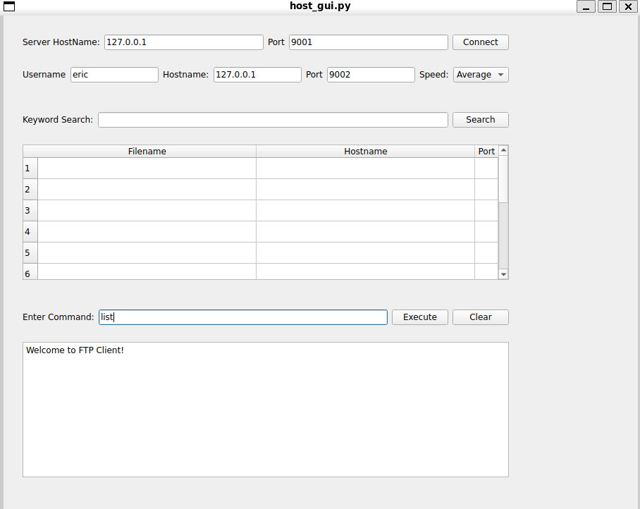Select row 4 header in table
640x509 pixels.
point(30,232)
